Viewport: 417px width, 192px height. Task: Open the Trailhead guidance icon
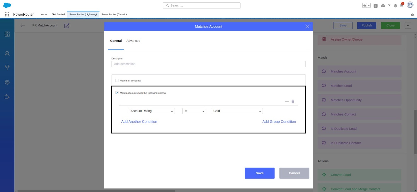(383, 5)
